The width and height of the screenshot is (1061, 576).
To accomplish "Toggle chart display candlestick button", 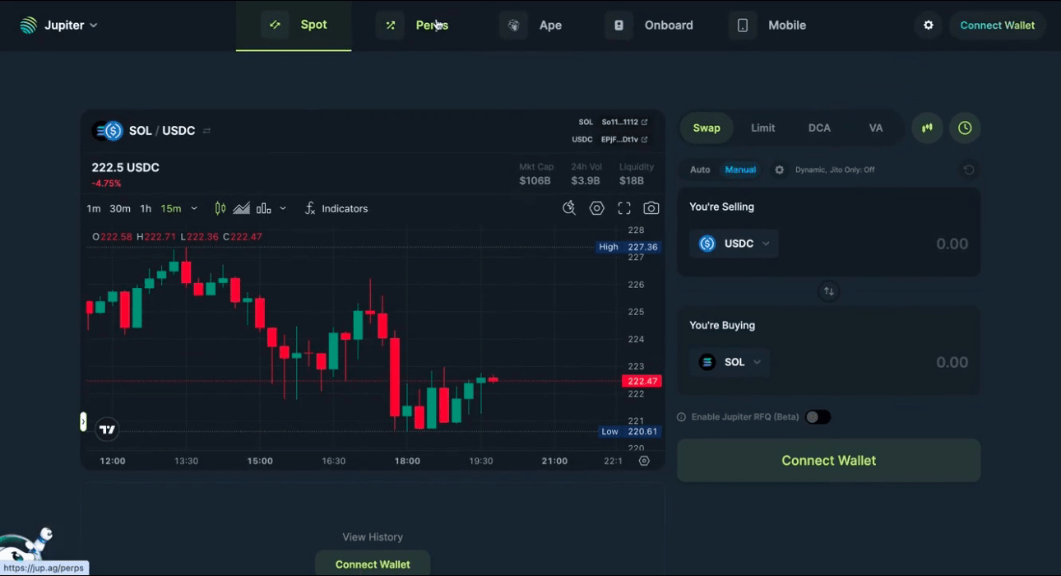I will point(927,128).
